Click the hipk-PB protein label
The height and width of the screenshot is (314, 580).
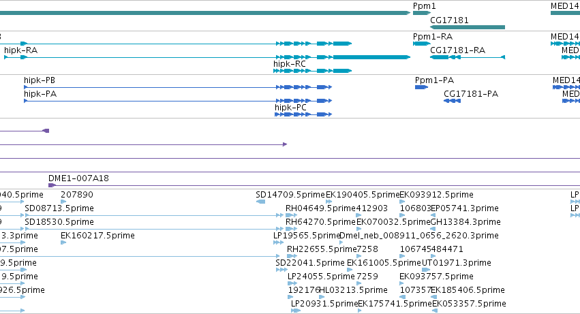[40, 80]
